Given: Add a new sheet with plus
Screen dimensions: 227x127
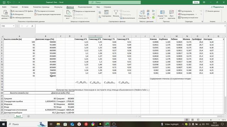Looking at the screenshot, I should 28,116.
